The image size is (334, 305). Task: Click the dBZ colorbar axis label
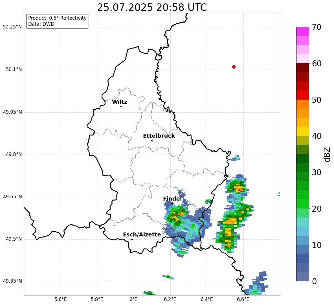[327, 154]
